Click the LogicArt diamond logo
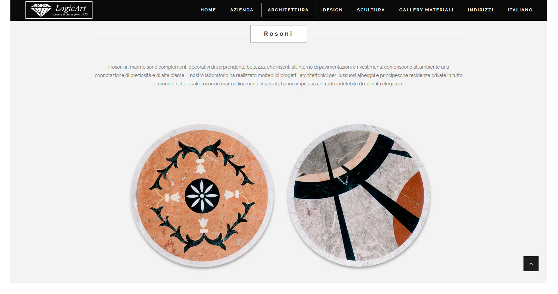Screen dimensions: 558x294 click(59, 10)
